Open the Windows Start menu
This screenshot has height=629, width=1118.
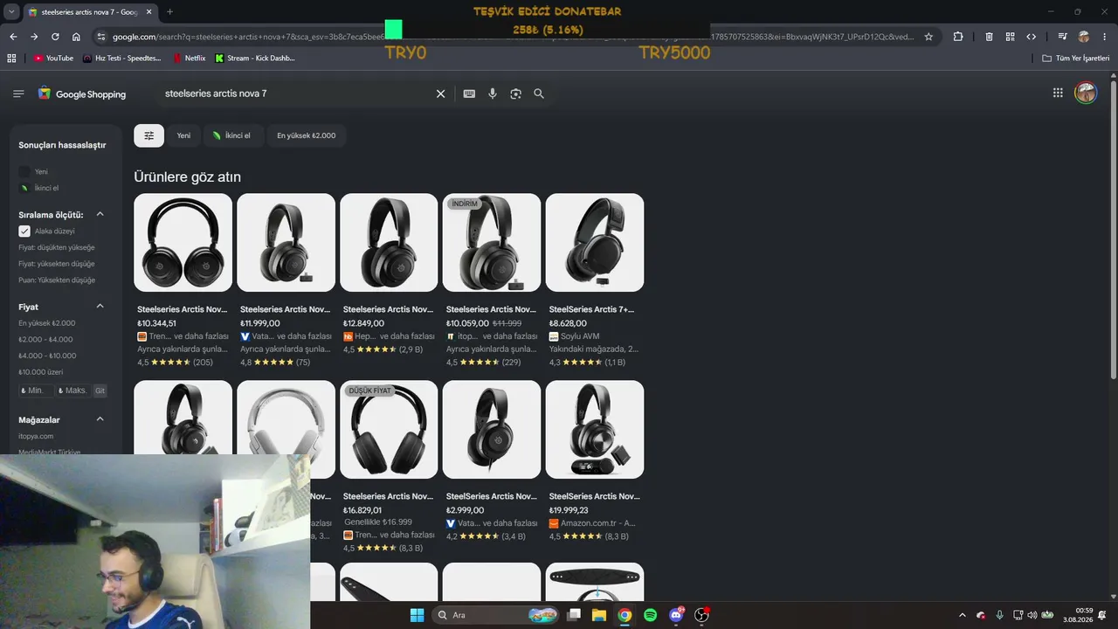pos(417,615)
